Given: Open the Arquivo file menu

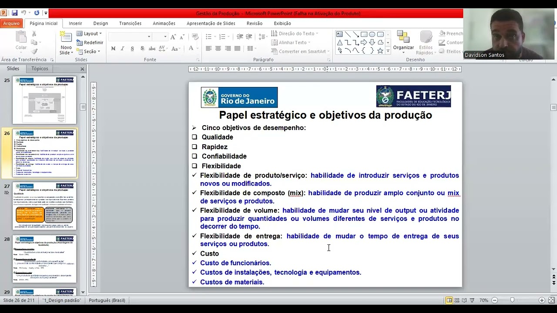Looking at the screenshot, I should 11,23.
